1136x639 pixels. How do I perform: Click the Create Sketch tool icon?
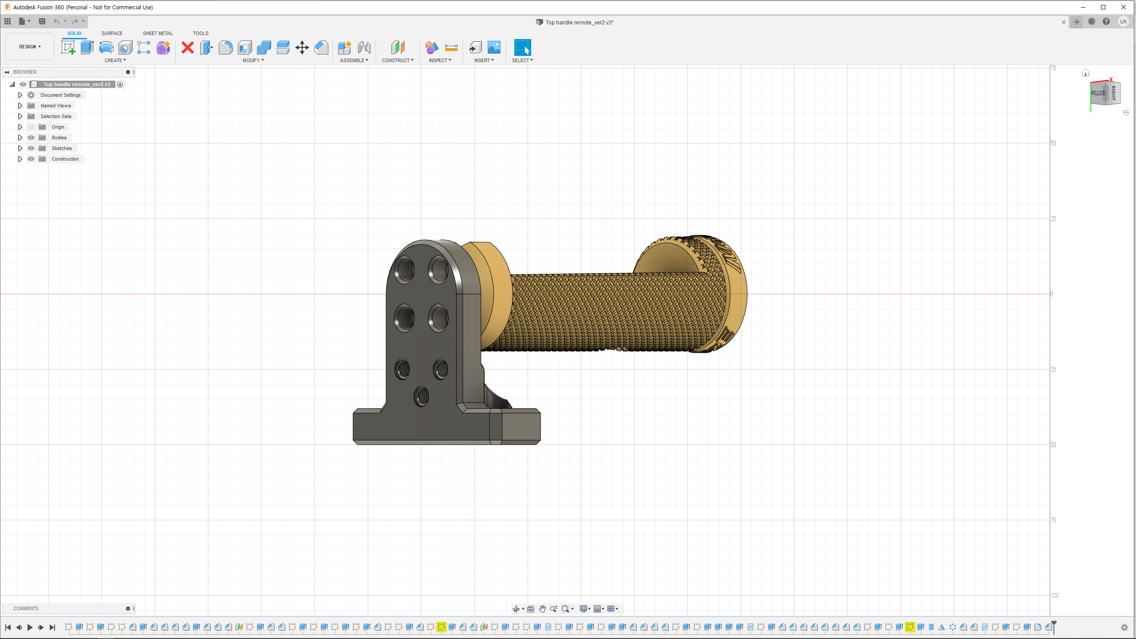click(68, 47)
